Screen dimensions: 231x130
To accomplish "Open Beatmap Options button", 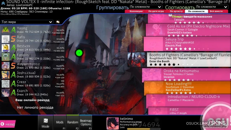I will (x=86, y=123).
